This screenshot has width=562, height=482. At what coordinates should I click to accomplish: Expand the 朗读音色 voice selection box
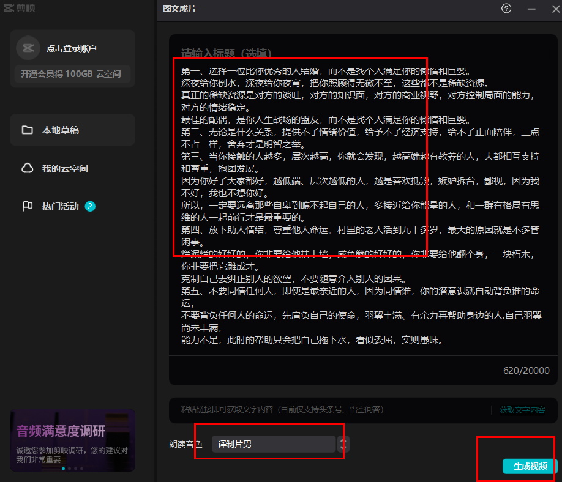tap(273, 445)
